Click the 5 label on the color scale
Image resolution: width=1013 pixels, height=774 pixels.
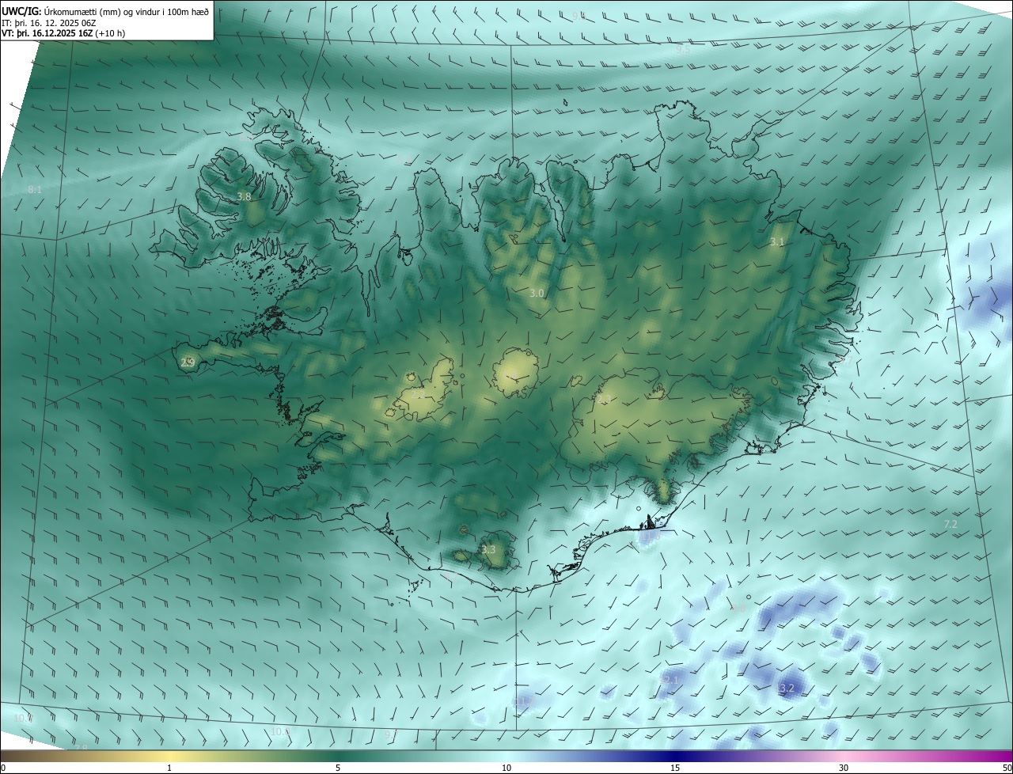click(x=338, y=768)
